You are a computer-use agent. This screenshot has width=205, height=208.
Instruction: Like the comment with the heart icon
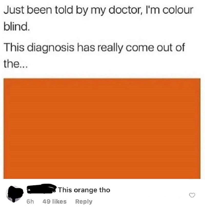pyautogui.click(x=192, y=195)
